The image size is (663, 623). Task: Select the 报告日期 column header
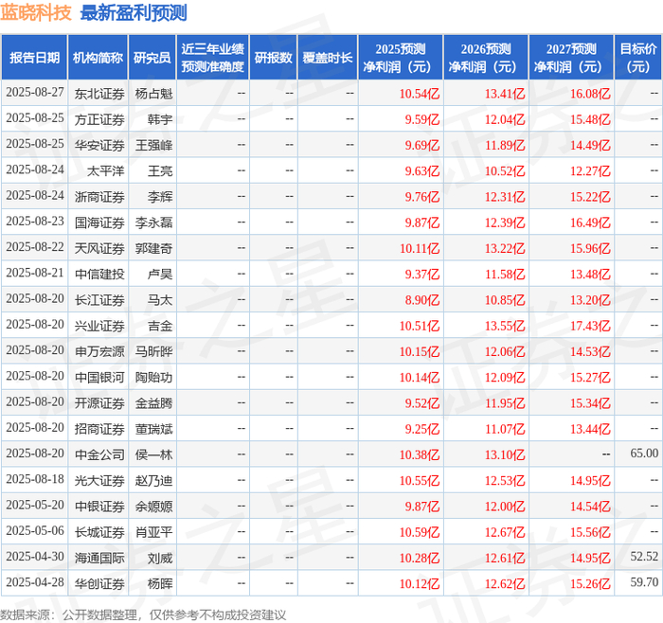click(34, 58)
